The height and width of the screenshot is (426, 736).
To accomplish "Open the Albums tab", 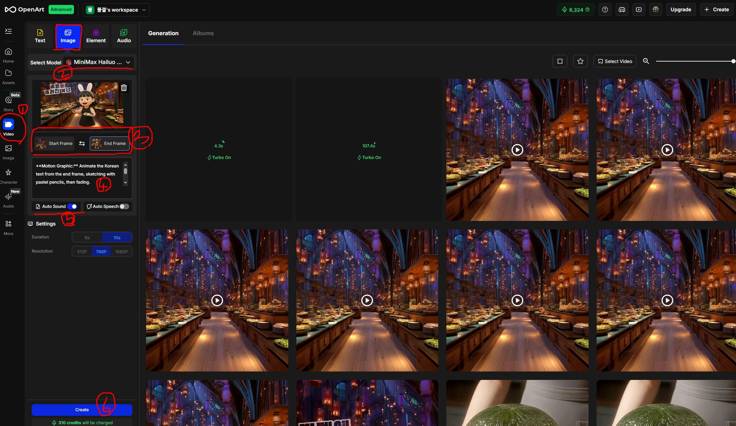I will (203, 33).
